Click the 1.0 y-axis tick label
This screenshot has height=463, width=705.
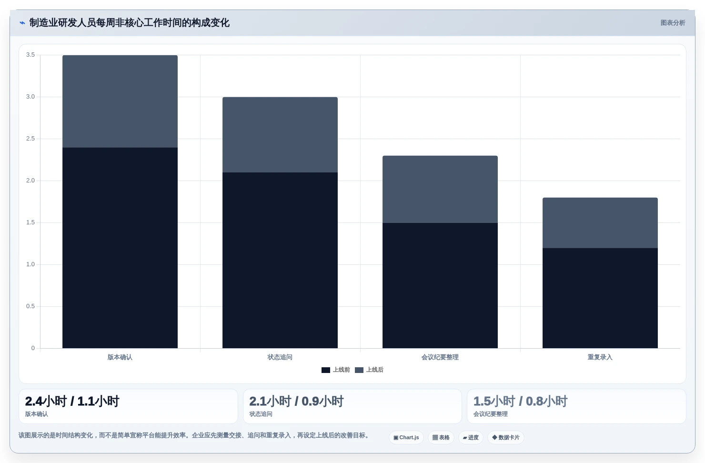point(30,264)
